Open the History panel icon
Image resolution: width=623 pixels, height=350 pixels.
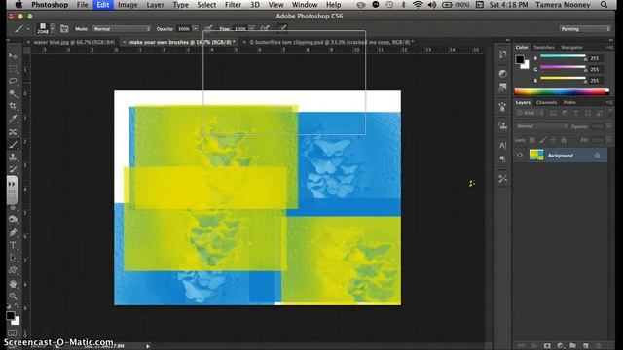502,54
